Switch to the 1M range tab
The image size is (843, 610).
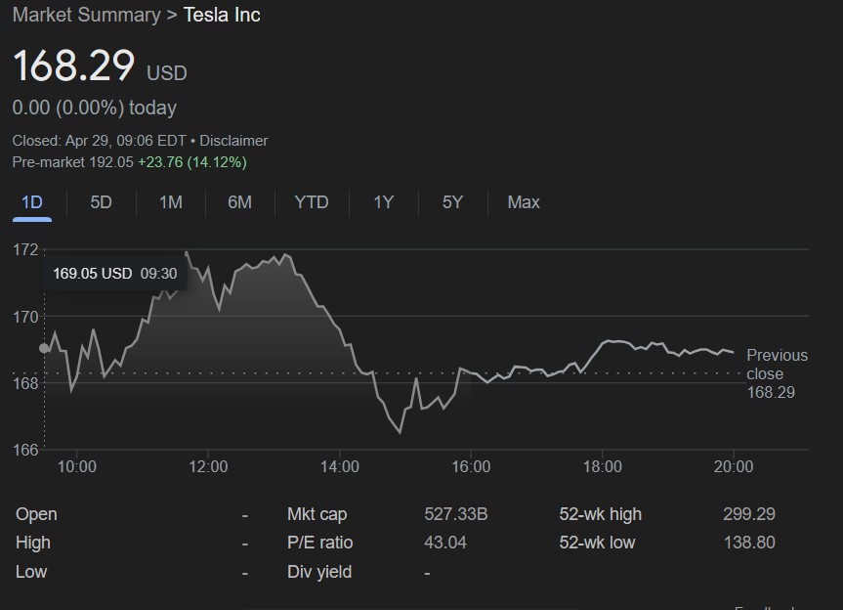pyautogui.click(x=170, y=202)
